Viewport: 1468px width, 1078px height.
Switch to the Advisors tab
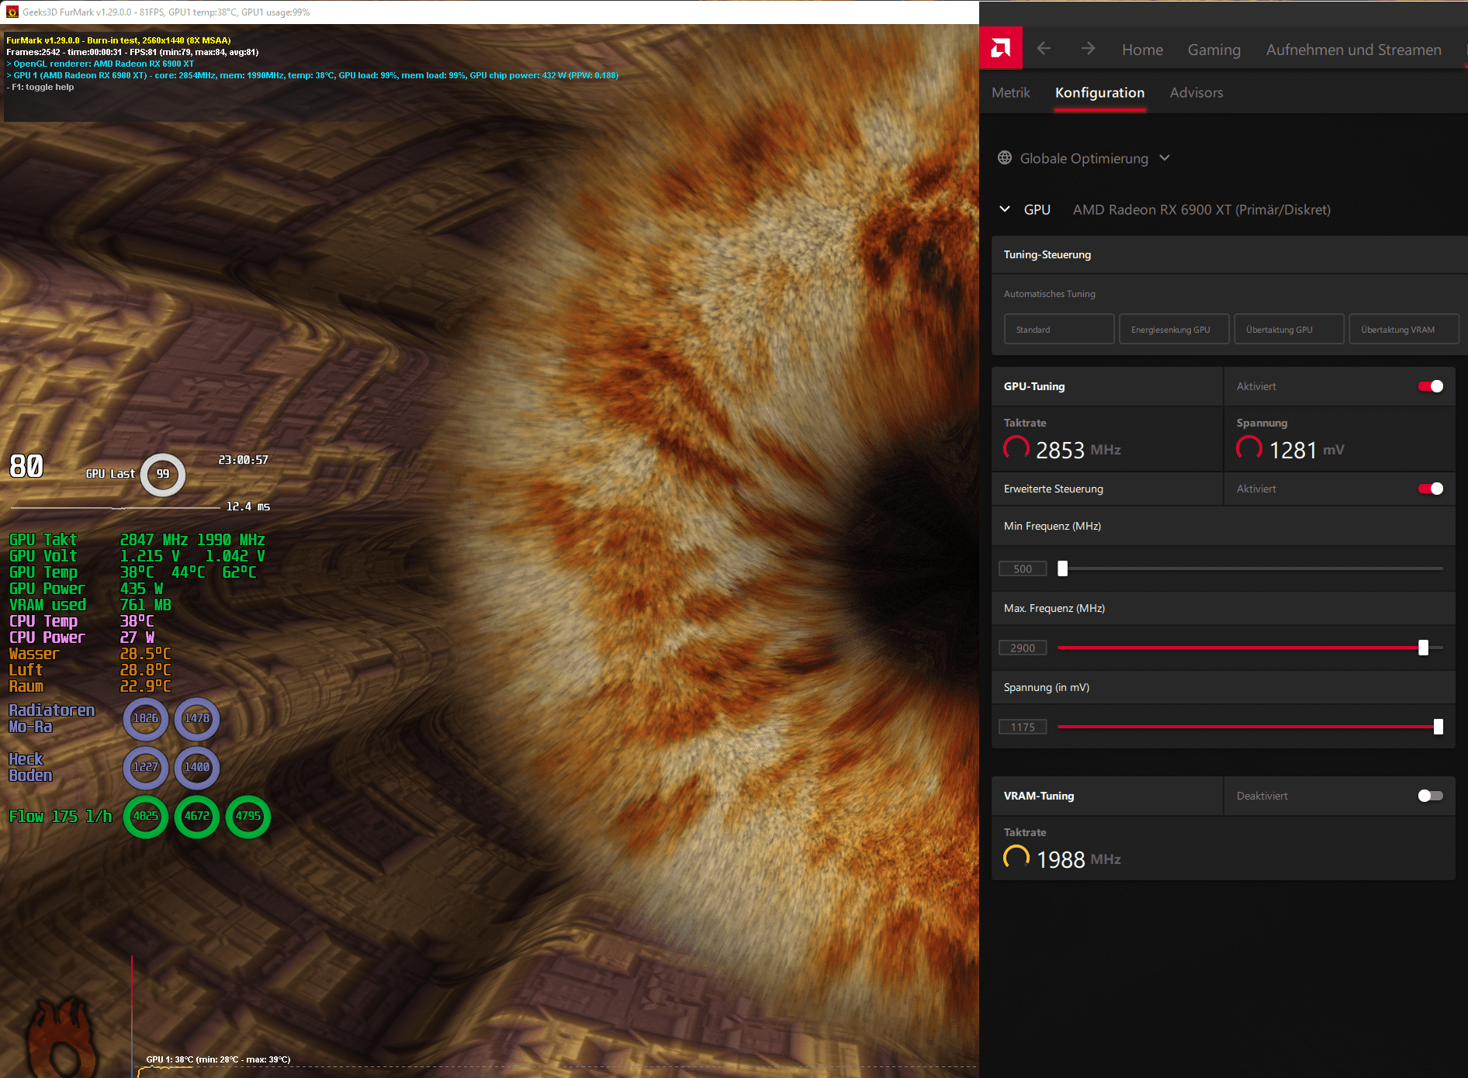(1196, 92)
